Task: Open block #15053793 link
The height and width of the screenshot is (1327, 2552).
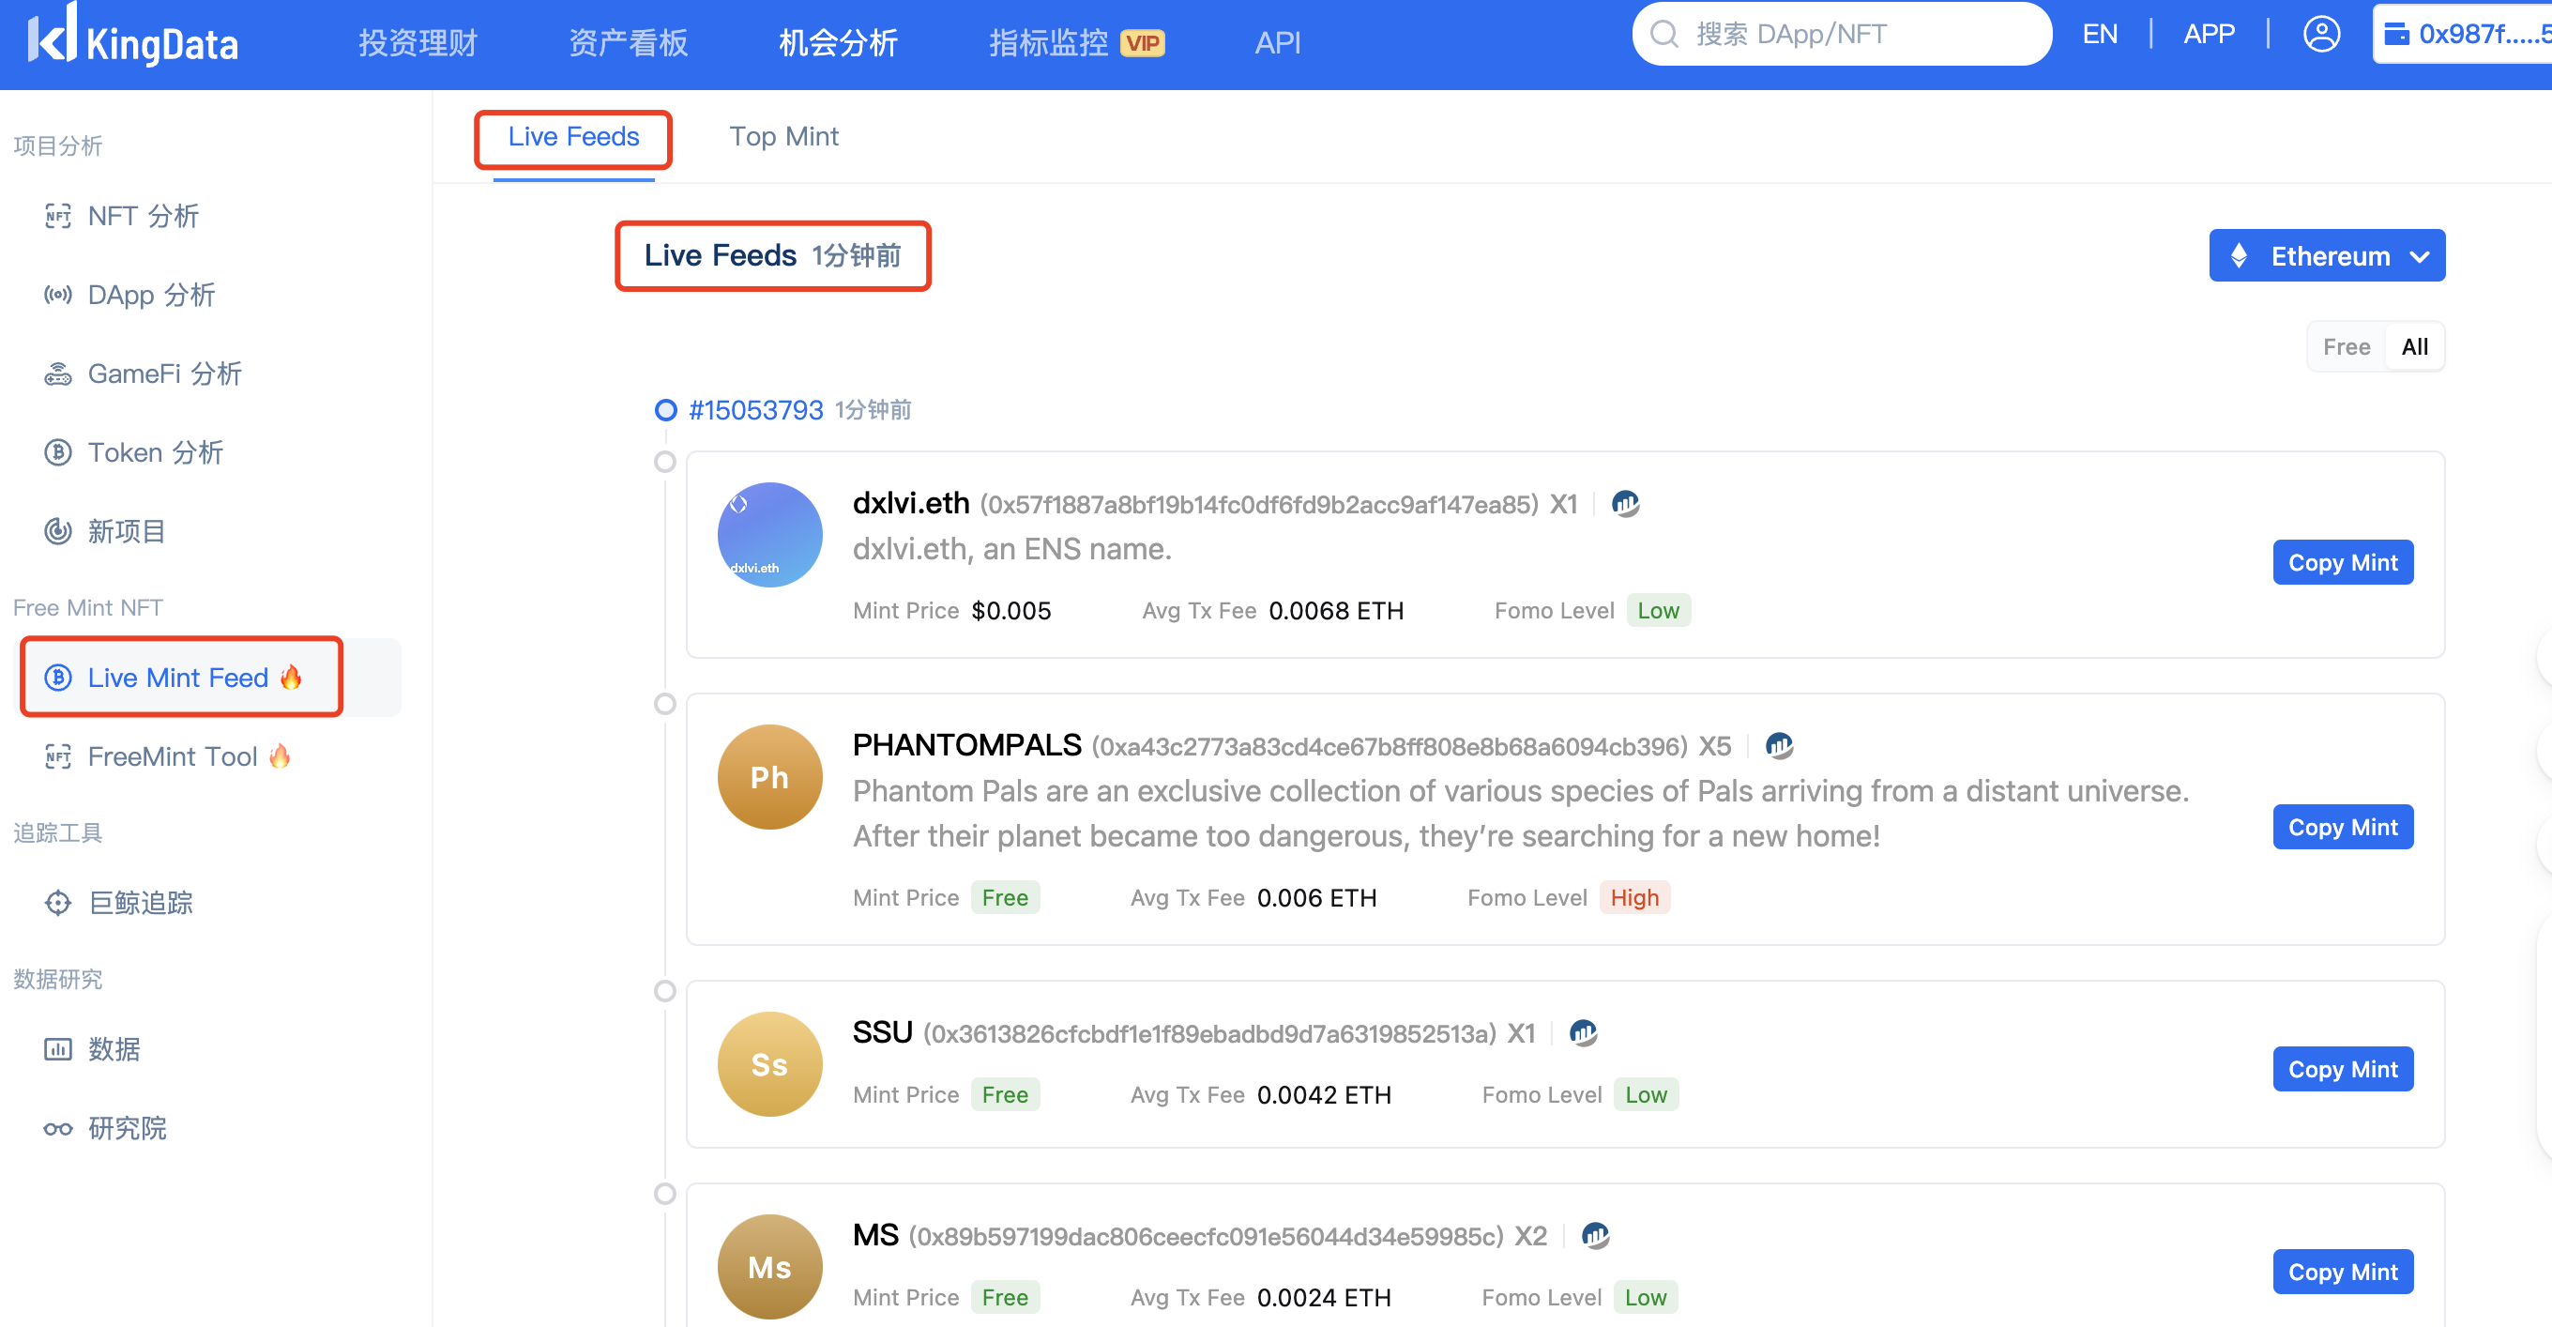Action: (756, 410)
